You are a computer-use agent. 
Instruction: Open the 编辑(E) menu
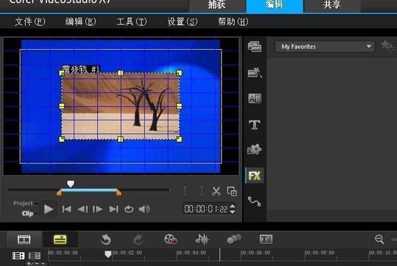80,22
